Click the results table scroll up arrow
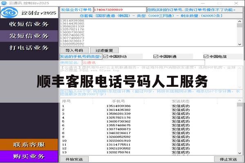The height and width of the screenshot is (163, 245). 240,101
